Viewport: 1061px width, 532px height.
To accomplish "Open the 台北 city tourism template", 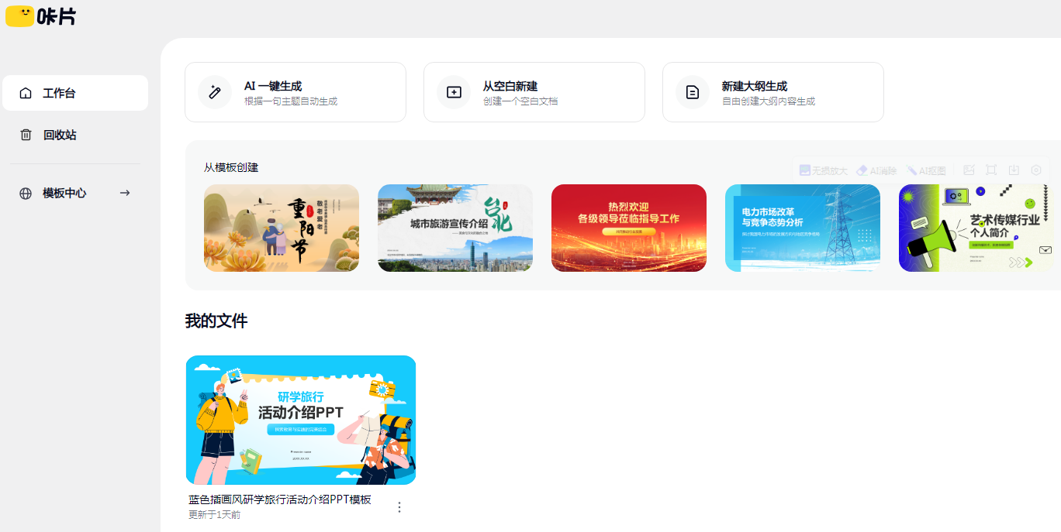I will click(454, 228).
